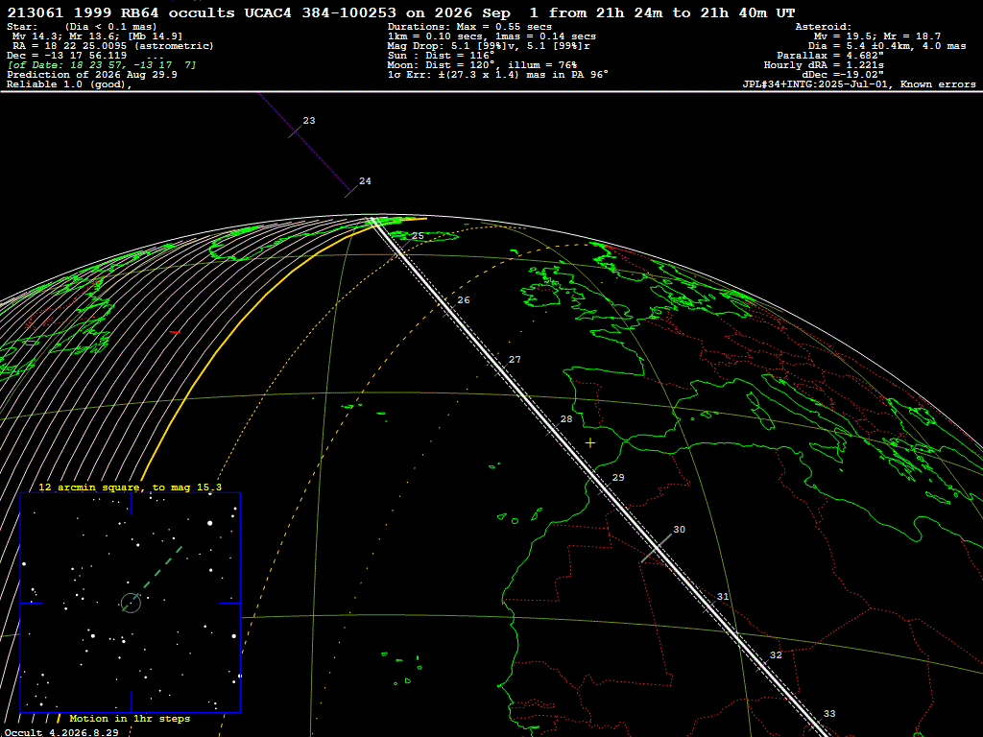Click the 'Motion in 1hr steps' label
Screen dimensions: 983x737
click(130, 718)
